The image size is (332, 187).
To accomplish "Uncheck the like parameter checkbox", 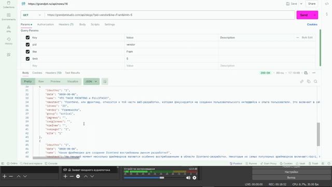I will (27, 51).
